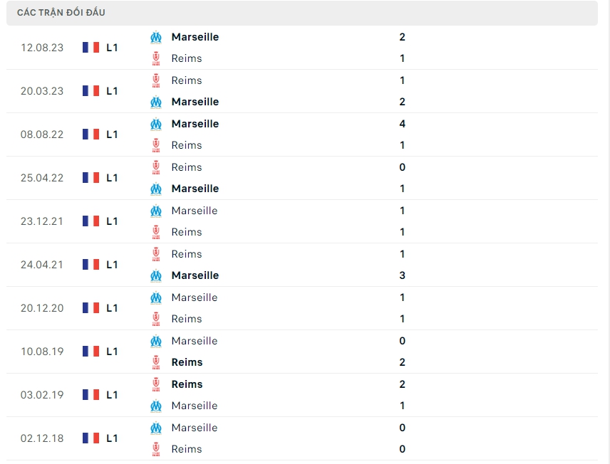Click French flag beside 02.12.18 match
The height and width of the screenshot is (464, 610).
click(x=91, y=438)
